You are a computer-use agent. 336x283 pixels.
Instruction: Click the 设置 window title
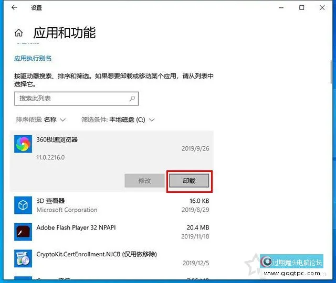(36, 8)
